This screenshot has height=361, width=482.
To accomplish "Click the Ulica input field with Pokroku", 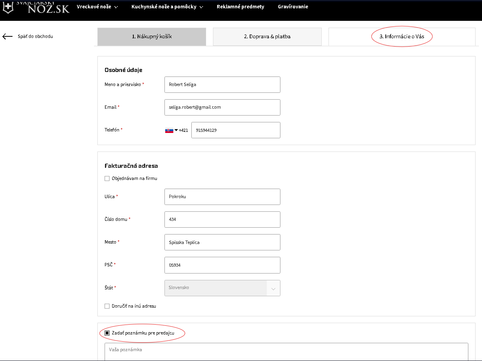I will (x=222, y=197).
